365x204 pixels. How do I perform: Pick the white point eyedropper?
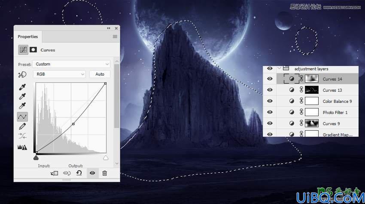click(22, 106)
